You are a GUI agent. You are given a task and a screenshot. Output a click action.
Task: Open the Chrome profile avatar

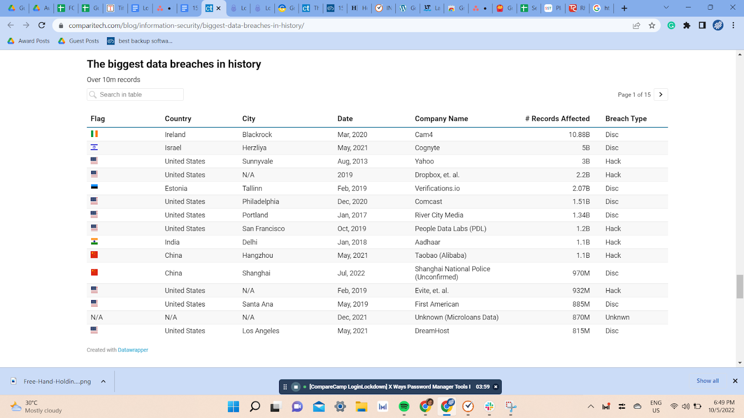point(718,26)
